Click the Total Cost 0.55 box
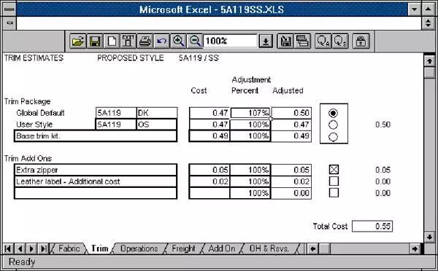Screen dimensions: 438x271 click(372, 226)
